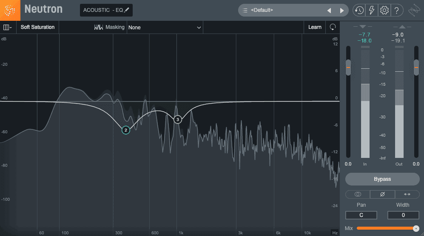Toggle phase invert button
The image size is (424, 236).
pos(382,194)
